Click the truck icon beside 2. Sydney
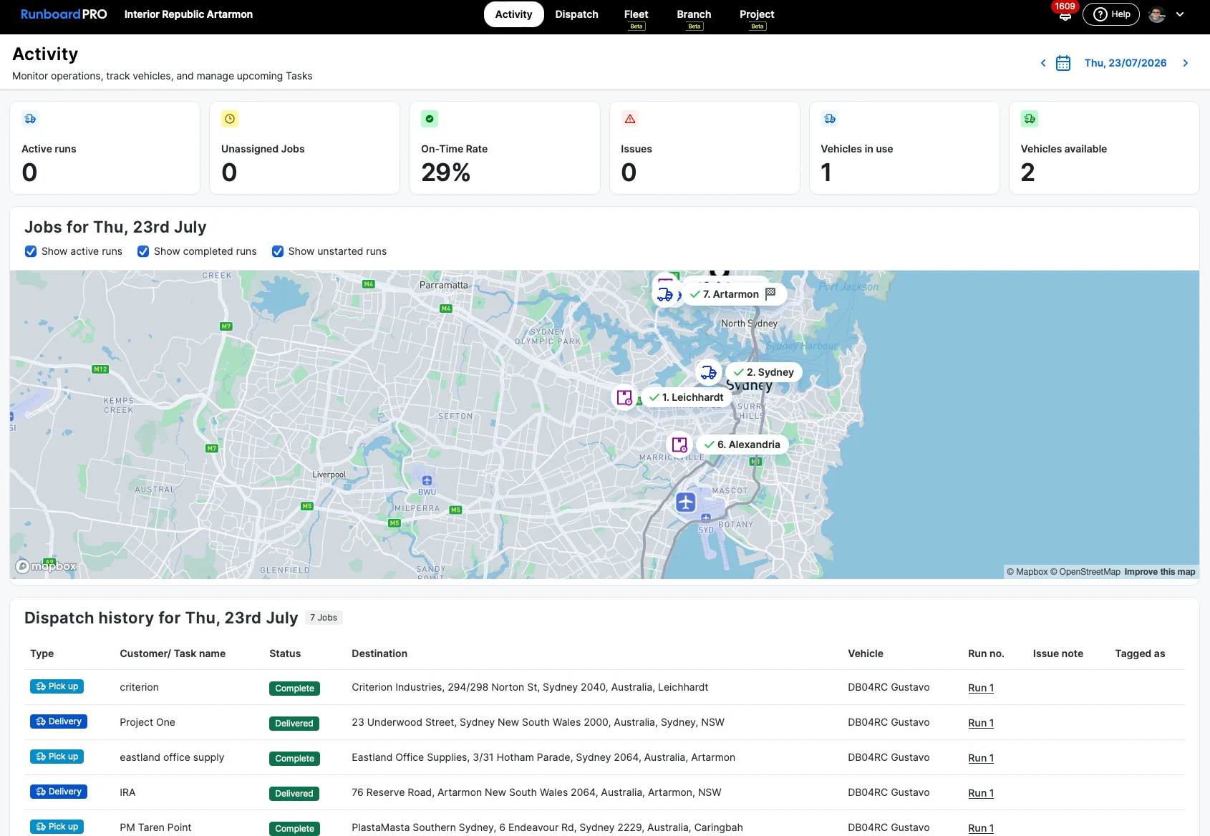Screen dimensions: 1210x836 708,372
